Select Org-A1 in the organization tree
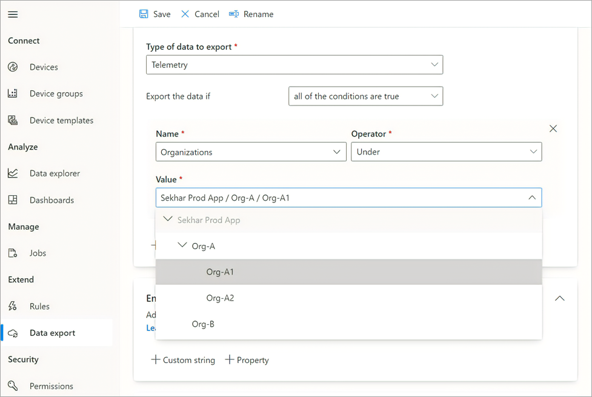Screen dimensions: 592x397 pos(349,272)
